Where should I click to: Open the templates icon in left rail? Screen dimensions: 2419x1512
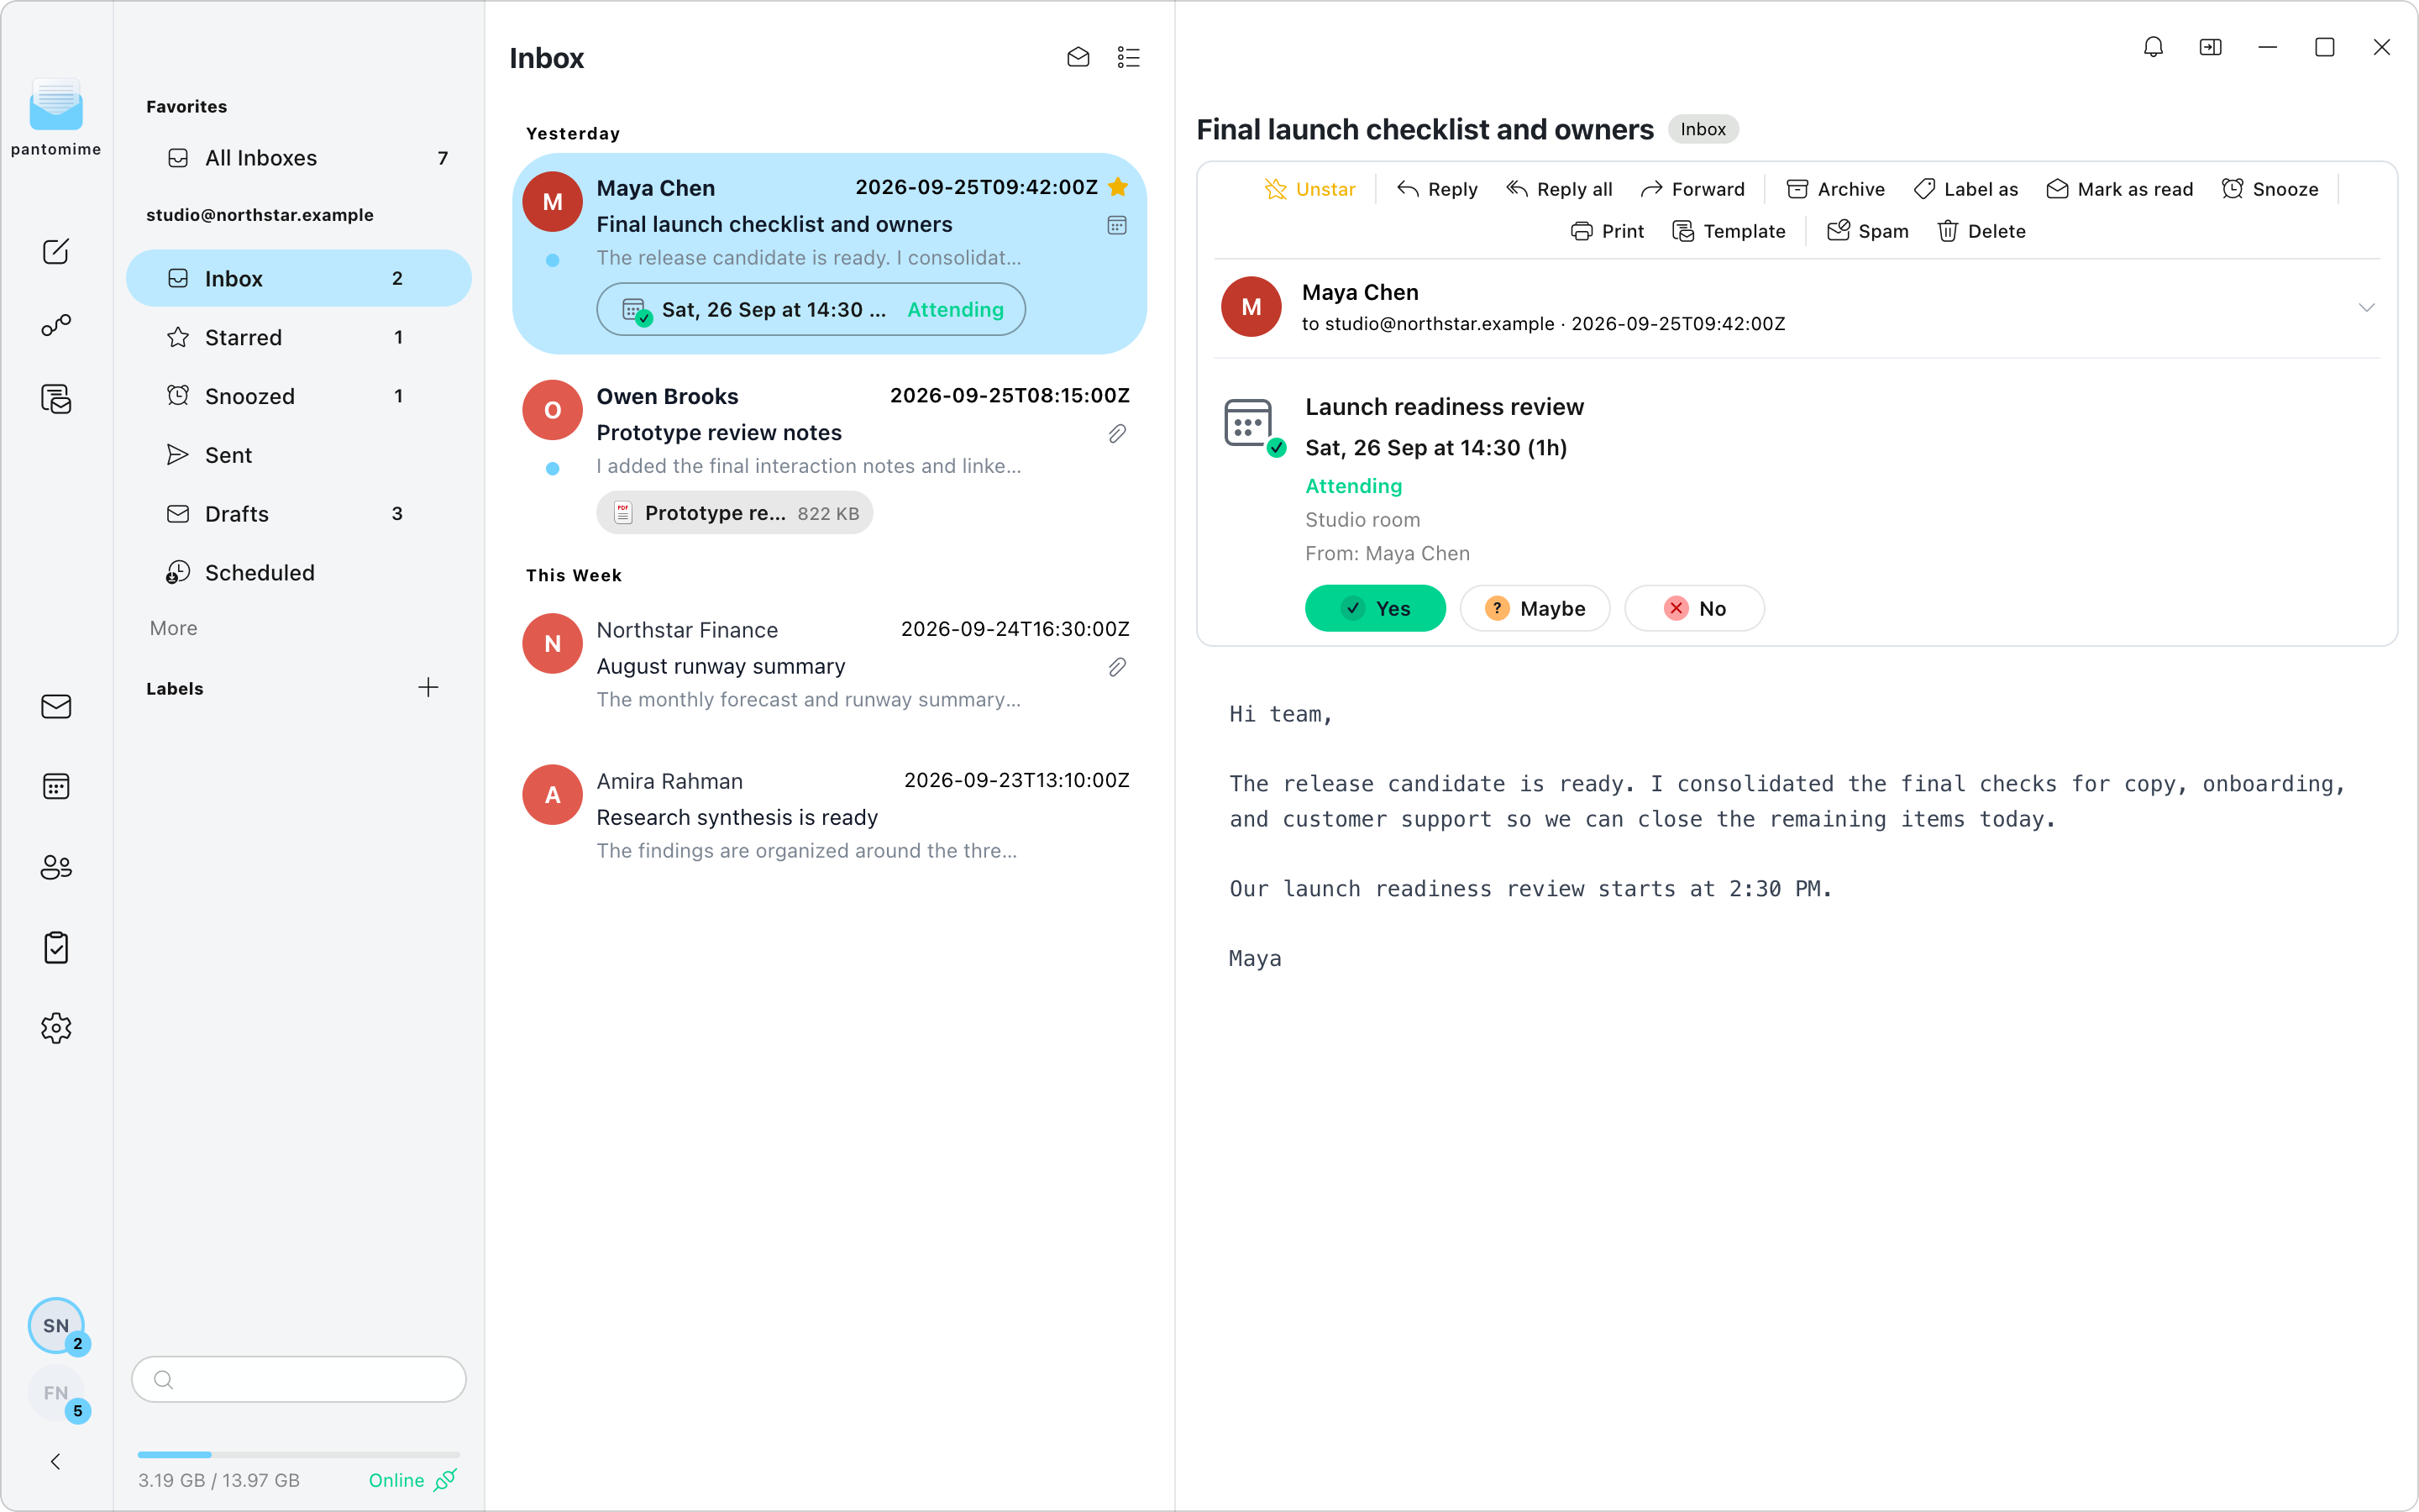56,399
